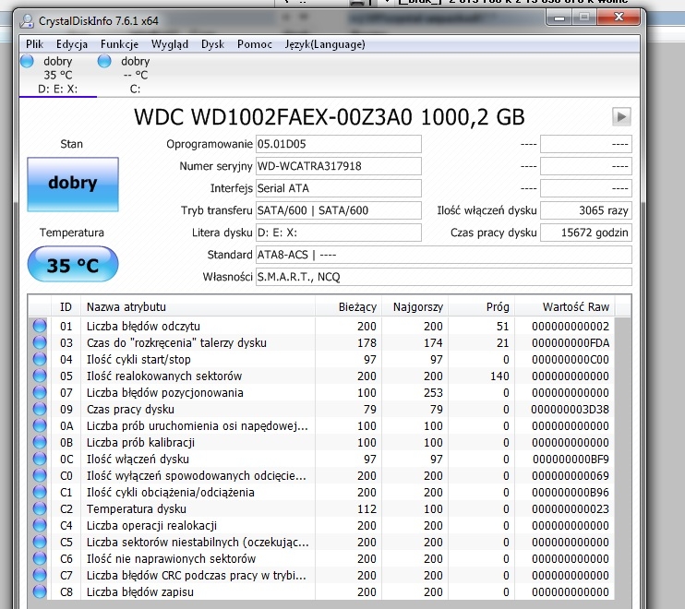Open the Edycja menu
Viewport: 685px width, 609px height.
72,44
